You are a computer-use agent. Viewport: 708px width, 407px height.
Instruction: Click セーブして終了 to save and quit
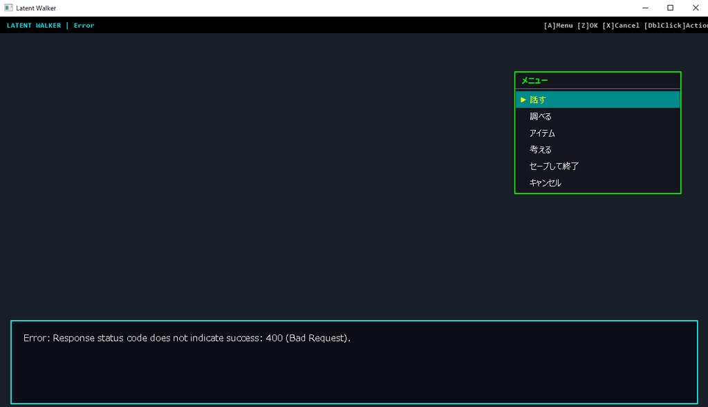point(597,166)
